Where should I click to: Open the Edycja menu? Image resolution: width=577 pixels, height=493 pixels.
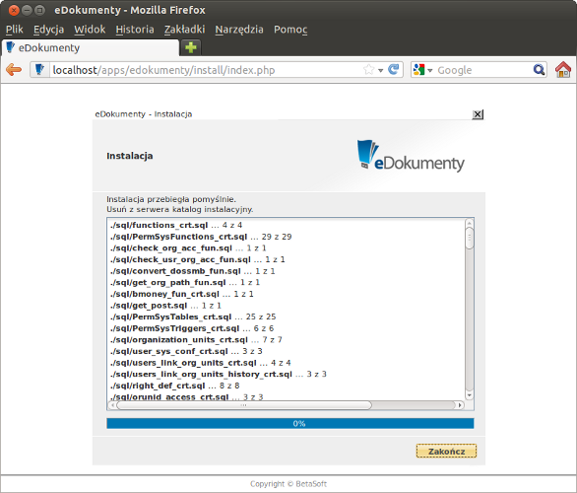[48, 30]
